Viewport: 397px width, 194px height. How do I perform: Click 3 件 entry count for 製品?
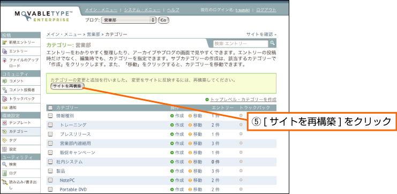[216, 171]
